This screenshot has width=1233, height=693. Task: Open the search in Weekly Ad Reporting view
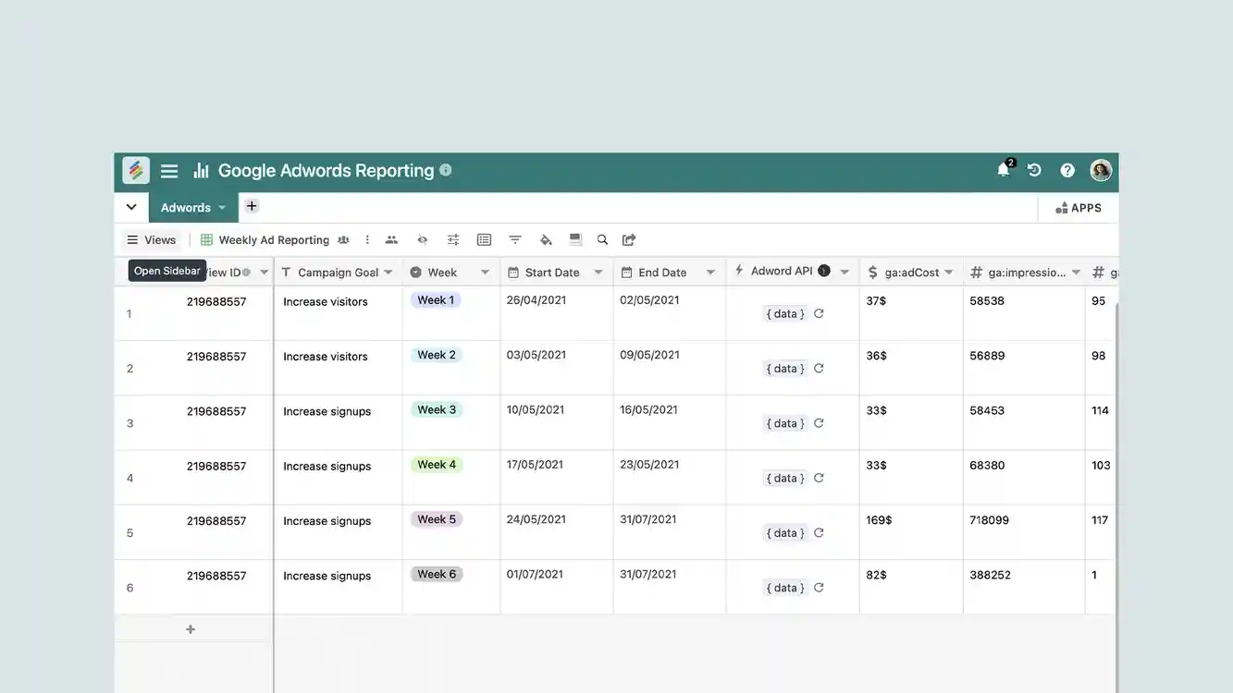tap(601, 238)
